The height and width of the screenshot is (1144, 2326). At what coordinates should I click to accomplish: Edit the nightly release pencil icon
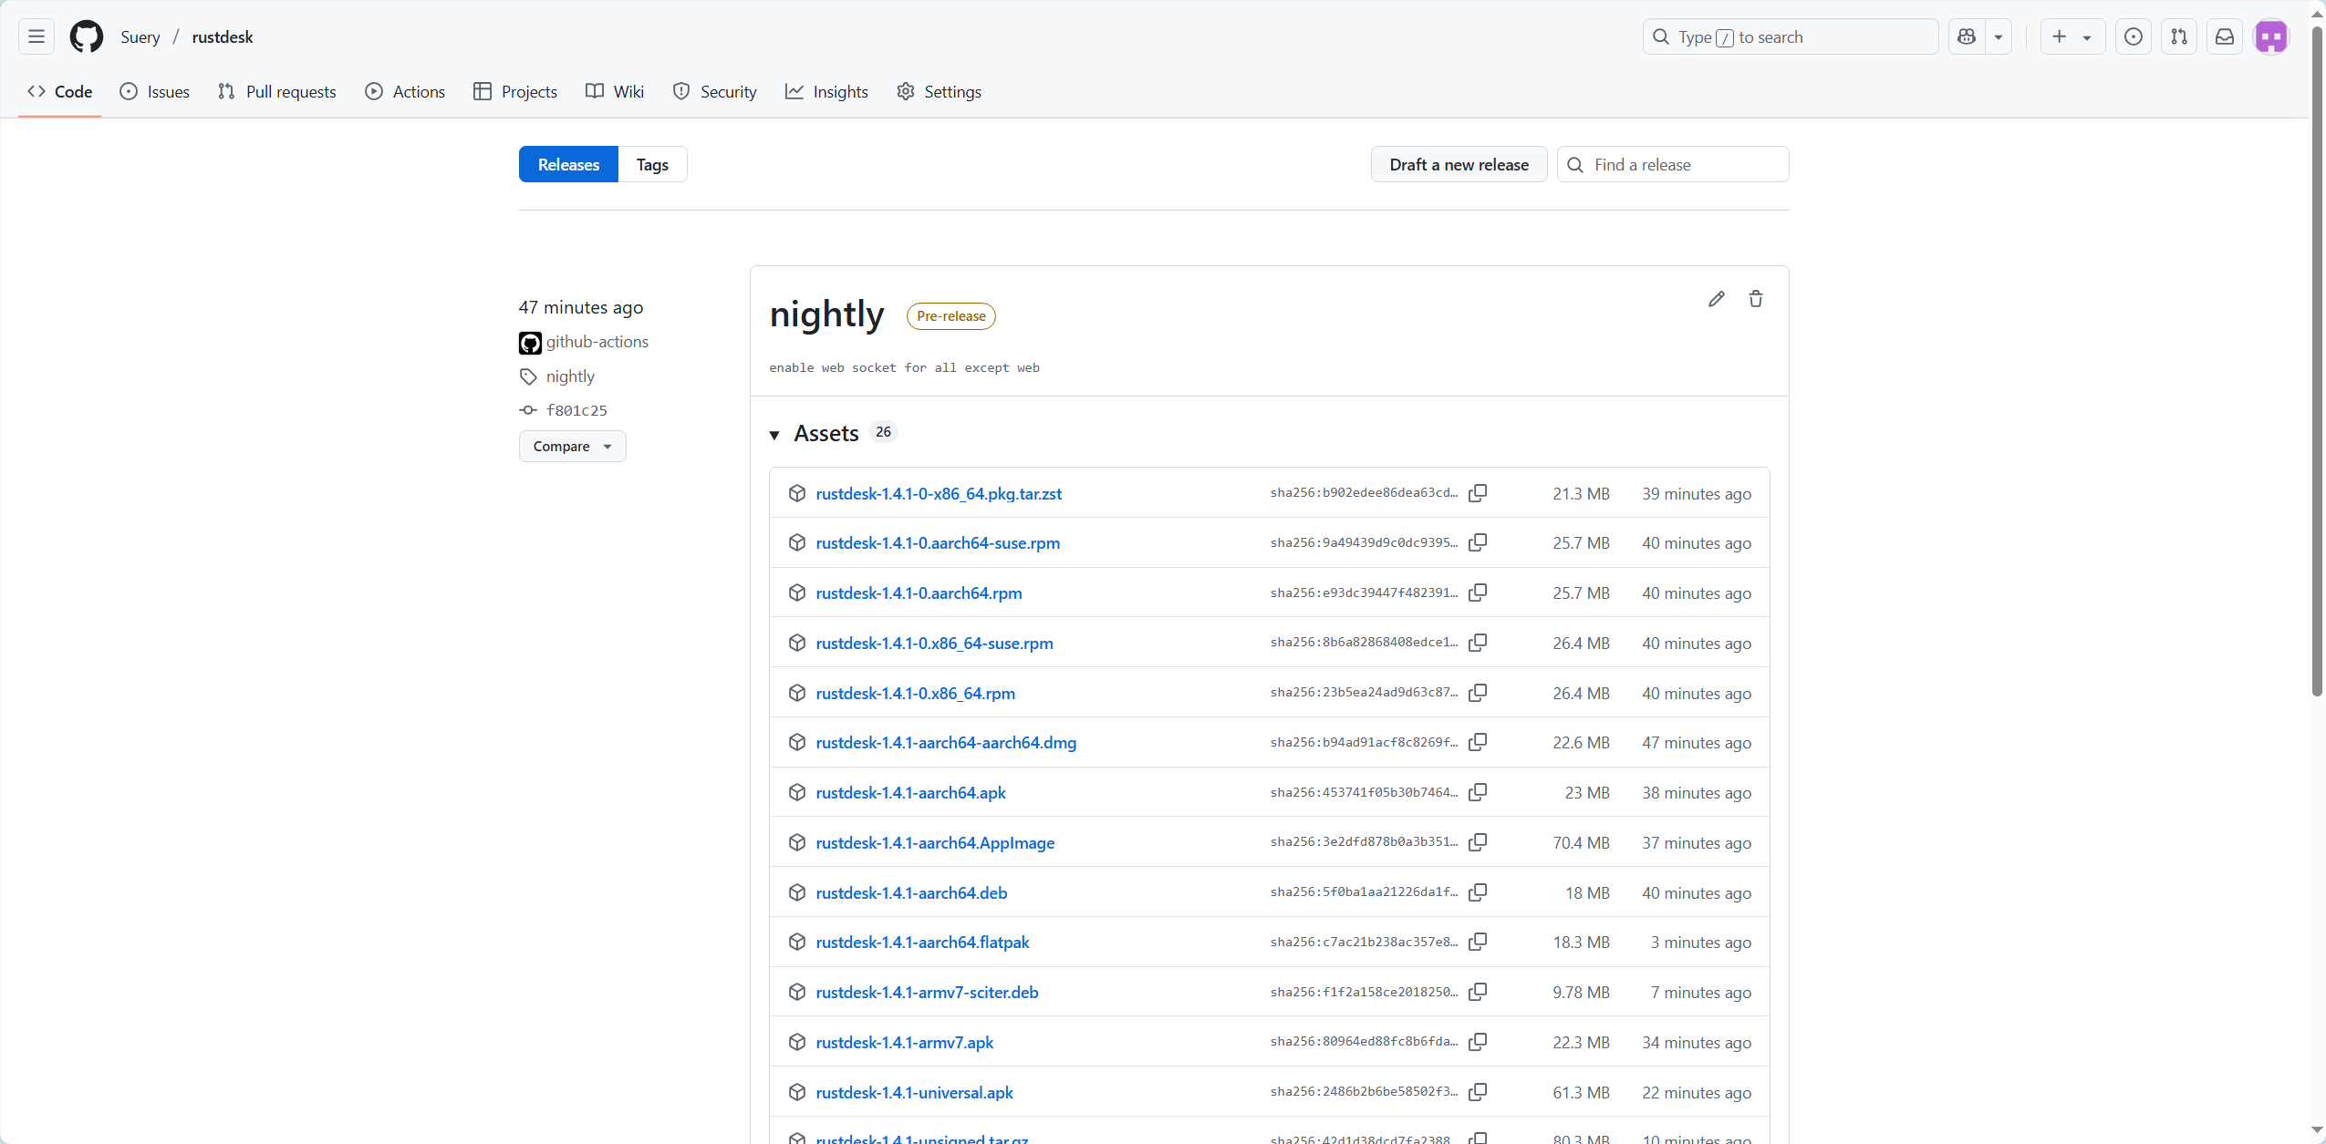click(1717, 299)
